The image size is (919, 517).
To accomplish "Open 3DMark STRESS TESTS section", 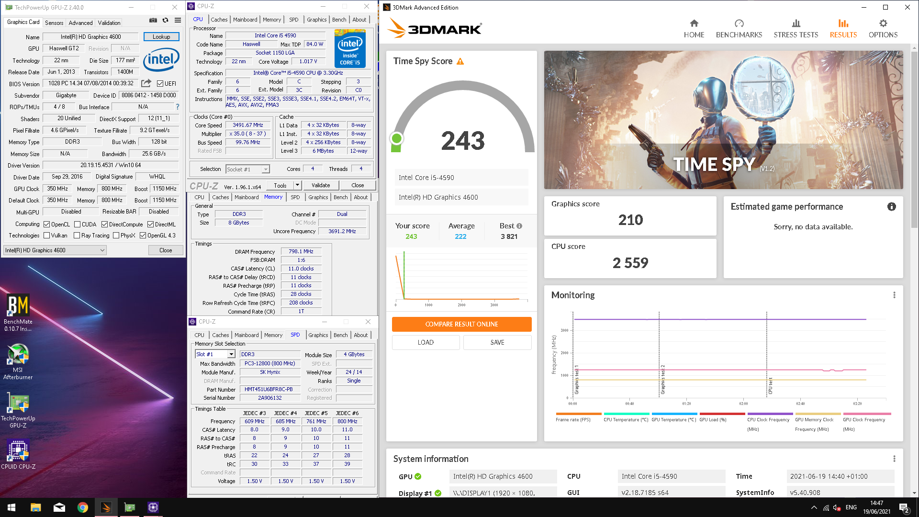I will point(796,29).
